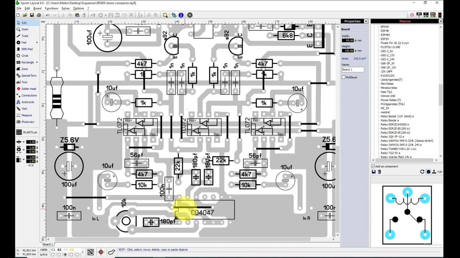Open the rotate dropdown arrow in the toolbar
460x258 pixels.
point(106,15)
